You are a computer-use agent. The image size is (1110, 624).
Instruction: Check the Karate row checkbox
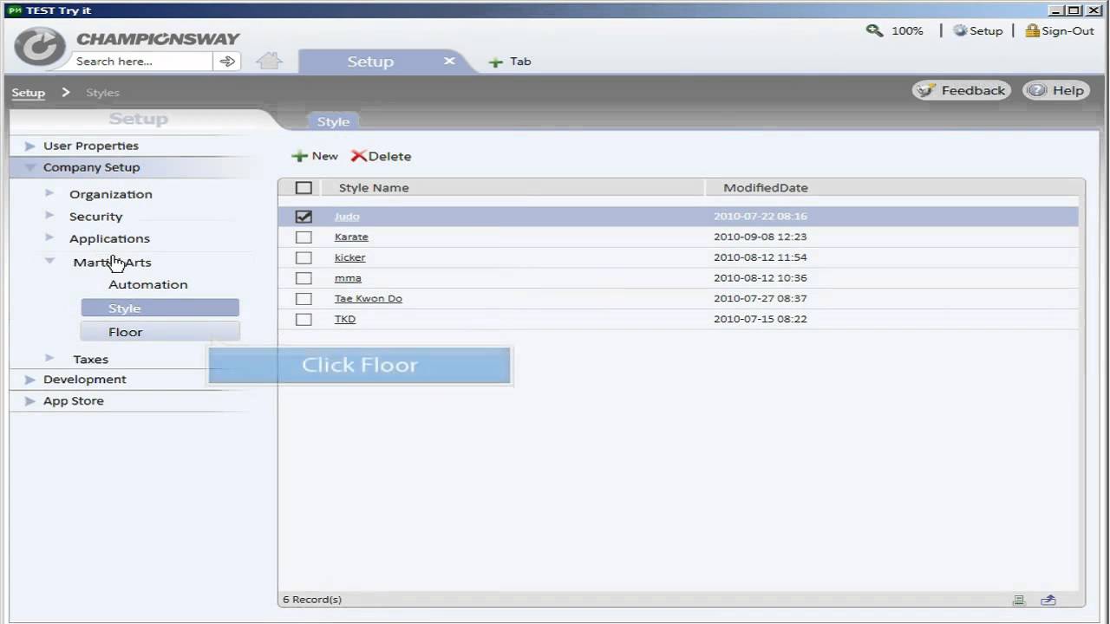coord(304,237)
